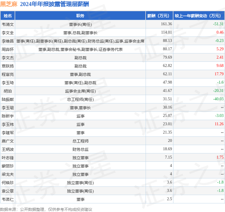Click the name 韦清文

coord(8,24)
